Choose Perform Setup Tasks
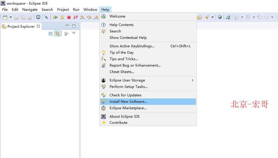278x158 pixels. [x=148, y=87]
